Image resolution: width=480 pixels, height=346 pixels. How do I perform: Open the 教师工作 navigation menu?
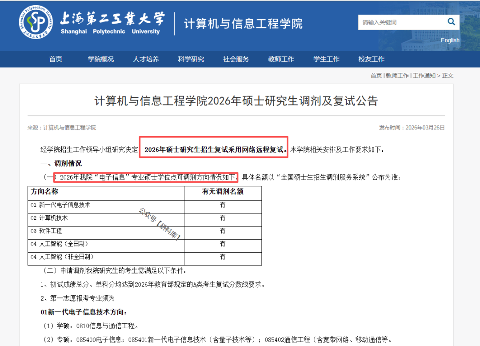tap(281, 59)
